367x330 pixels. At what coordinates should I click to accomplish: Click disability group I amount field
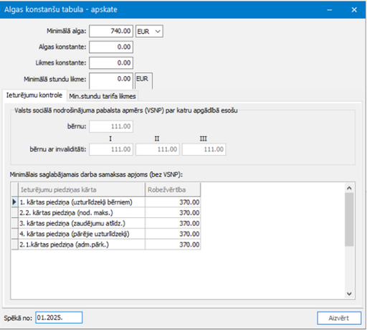[x=111, y=149]
